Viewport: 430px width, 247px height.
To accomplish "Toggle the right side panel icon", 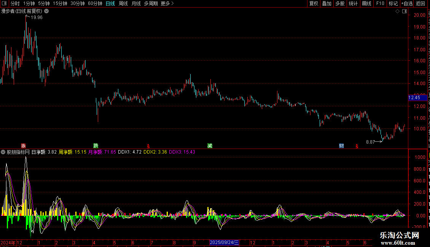I will 404,11.
